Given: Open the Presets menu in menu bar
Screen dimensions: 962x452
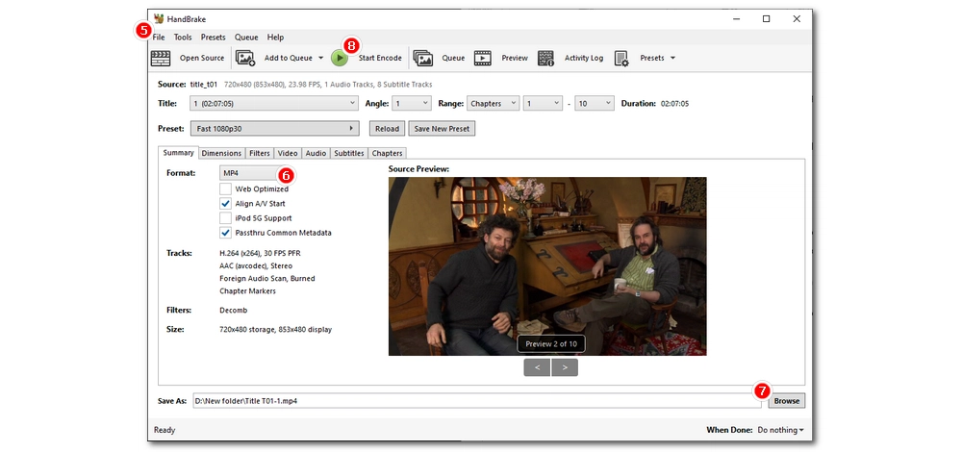Looking at the screenshot, I should pos(213,38).
